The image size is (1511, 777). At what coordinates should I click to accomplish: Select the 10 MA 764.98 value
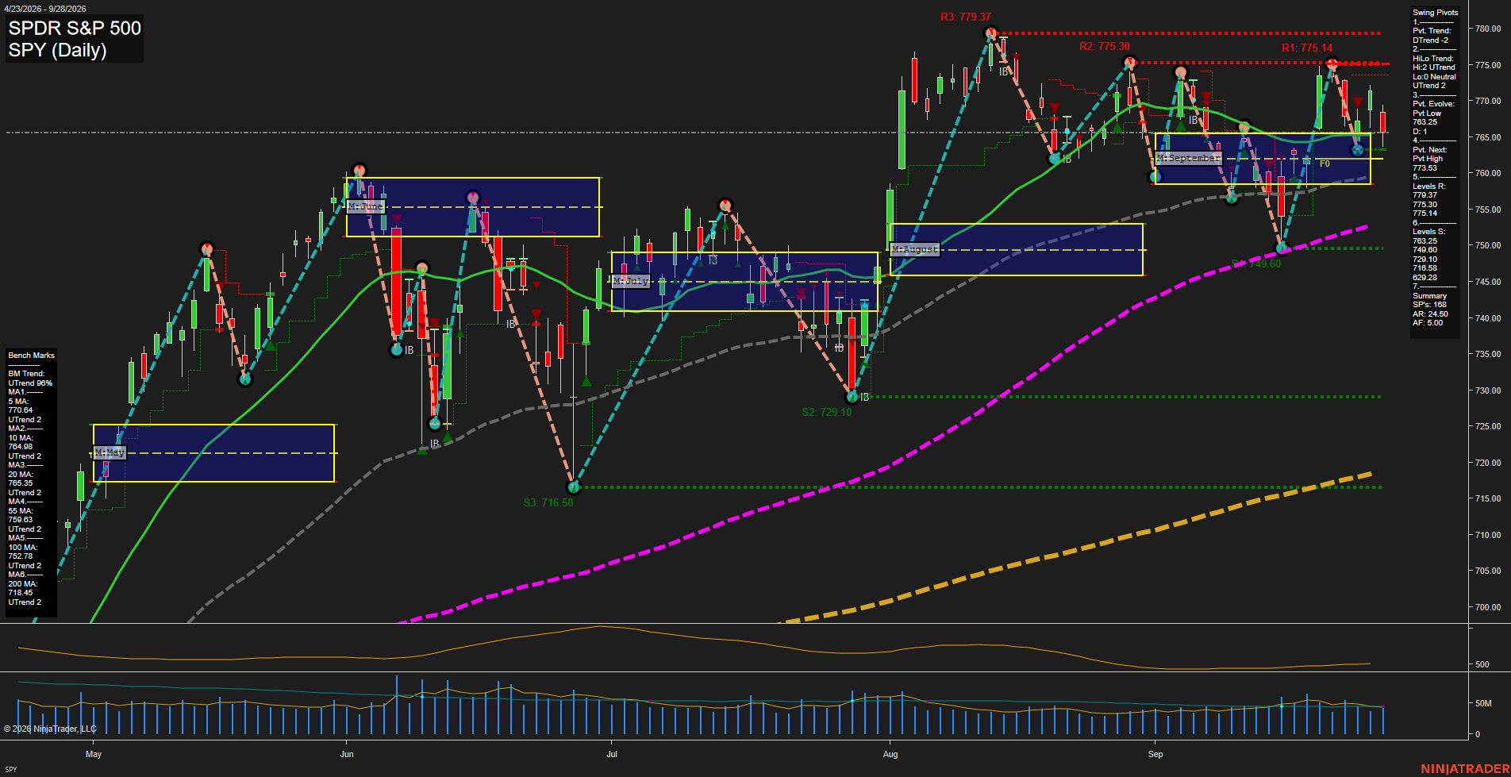click(x=21, y=443)
